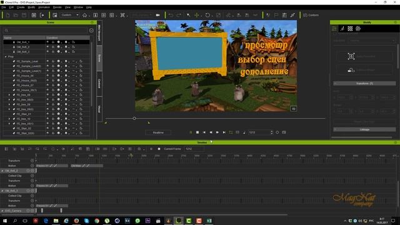This screenshot has width=400, height=225.
Task: Open File Explorer from taskbar
Action: (56, 221)
